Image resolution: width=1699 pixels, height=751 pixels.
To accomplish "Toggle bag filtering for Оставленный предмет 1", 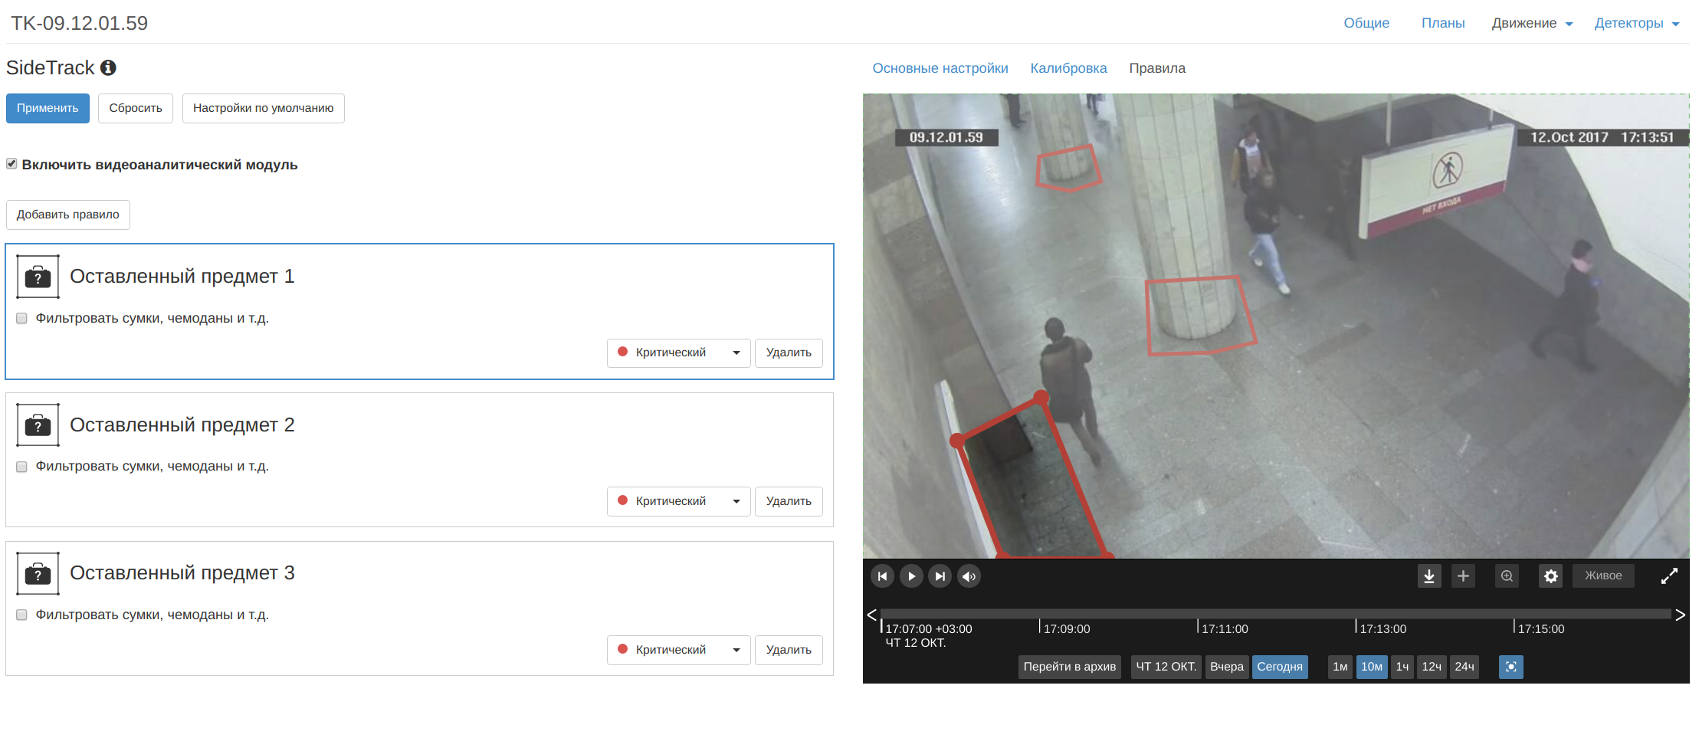I will tap(21, 319).
